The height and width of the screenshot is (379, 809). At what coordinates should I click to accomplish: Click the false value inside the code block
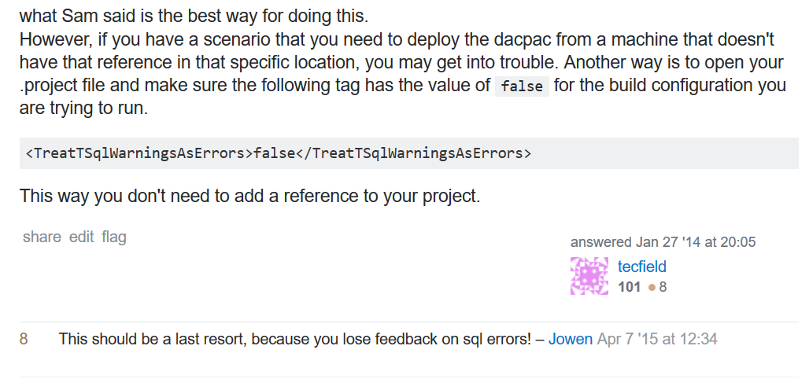pyautogui.click(x=275, y=153)
